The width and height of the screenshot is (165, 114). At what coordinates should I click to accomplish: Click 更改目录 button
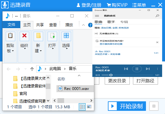pyautogui.click(x=117, y=81)
